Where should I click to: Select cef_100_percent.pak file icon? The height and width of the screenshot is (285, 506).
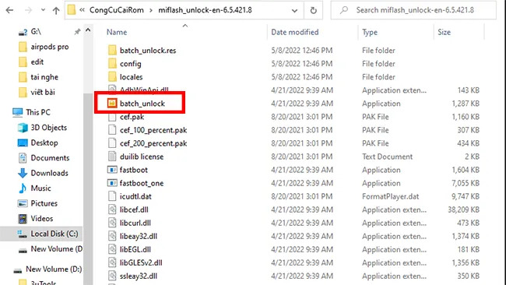coord(112,130)
